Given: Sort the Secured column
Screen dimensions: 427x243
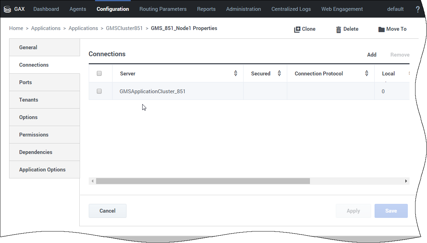Looking at the screenshot, I should 279,73.
